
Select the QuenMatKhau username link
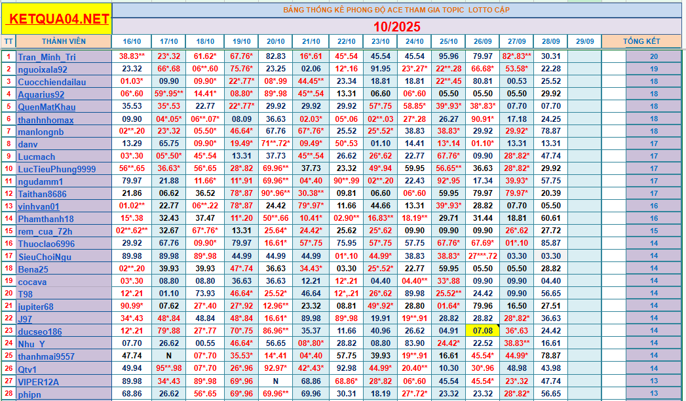pyautogui.click(x=47, y=107)
